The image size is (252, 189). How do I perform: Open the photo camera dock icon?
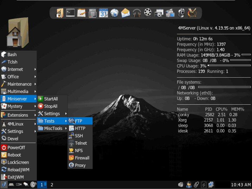[159, 13]
